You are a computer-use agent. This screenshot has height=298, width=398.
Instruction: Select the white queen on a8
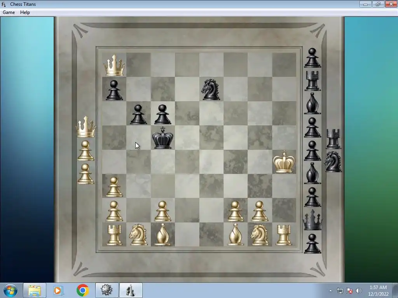(114, 65)
